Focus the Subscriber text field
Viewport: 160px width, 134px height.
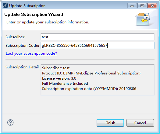[98, 37]
